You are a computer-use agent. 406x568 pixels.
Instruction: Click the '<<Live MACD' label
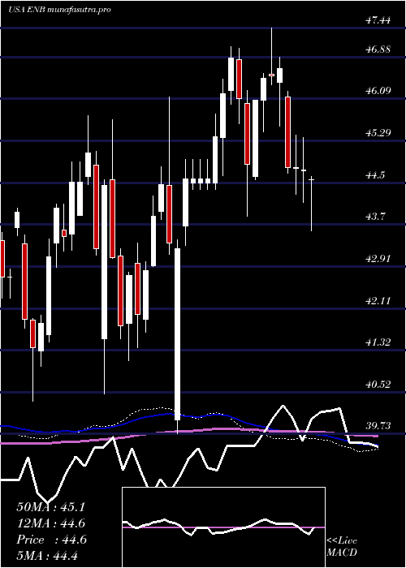coord(342,546)
